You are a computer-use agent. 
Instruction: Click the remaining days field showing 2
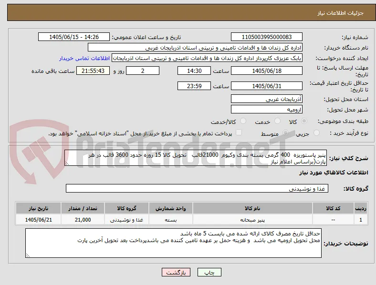(x=143, y=71)
